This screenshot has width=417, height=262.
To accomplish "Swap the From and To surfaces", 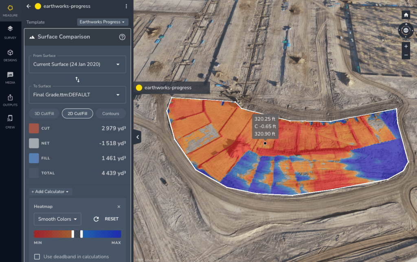I will coord(77,79).
